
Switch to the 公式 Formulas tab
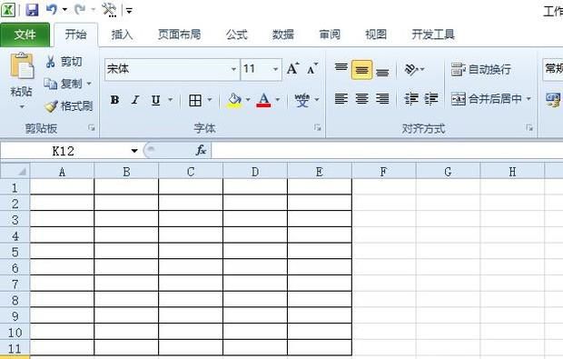[237, 35]
